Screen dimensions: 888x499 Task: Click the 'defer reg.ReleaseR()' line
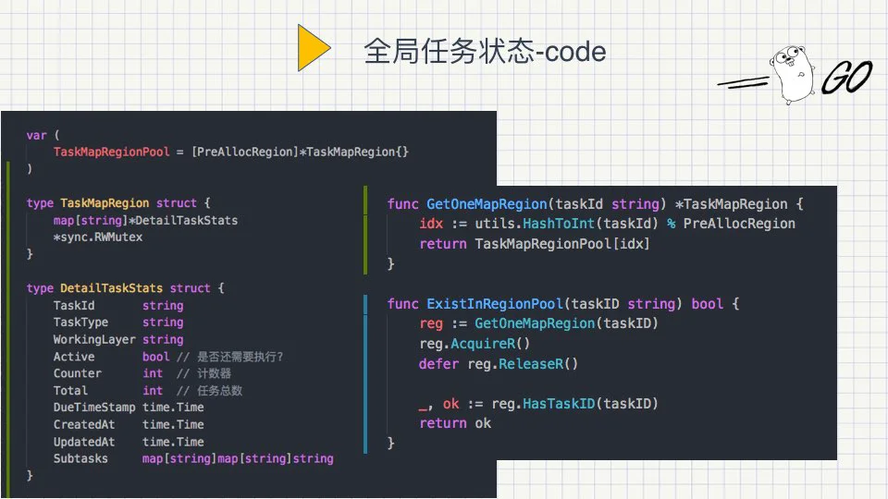coord(499,364)
